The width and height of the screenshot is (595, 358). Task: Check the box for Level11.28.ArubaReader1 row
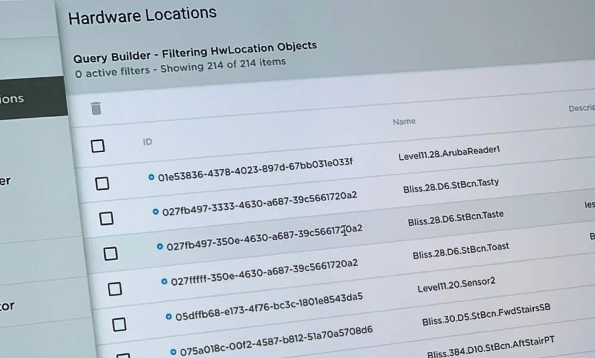coord(102,184)
